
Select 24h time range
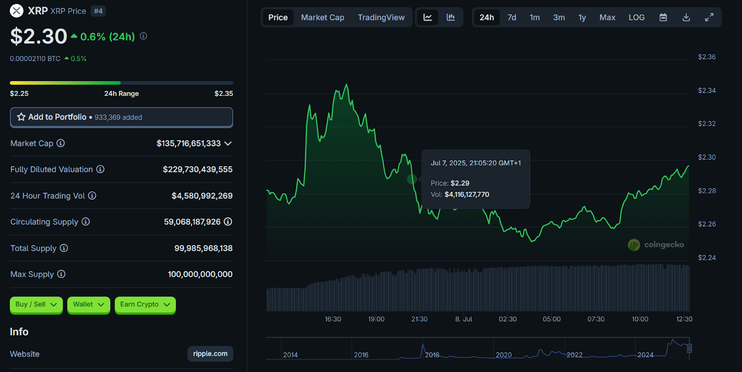[487, 18]
